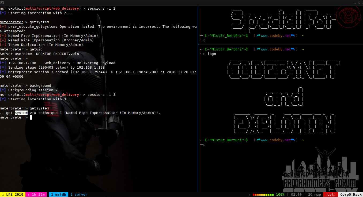Click the "Sending stage (206403 bytes)" line
This screenshot has width=363, height=197.
[x=52, y=67]
